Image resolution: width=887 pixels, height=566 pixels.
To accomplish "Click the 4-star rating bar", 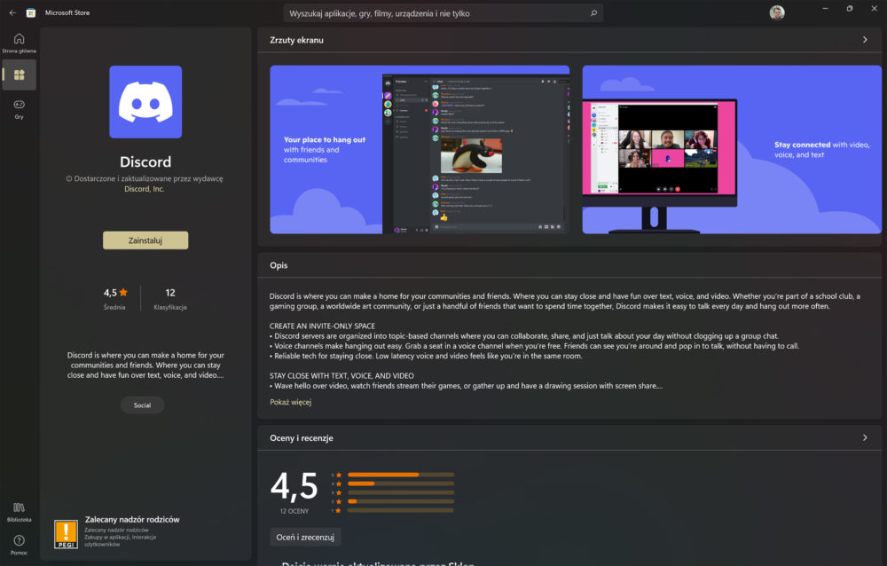I will click(401, 483).
